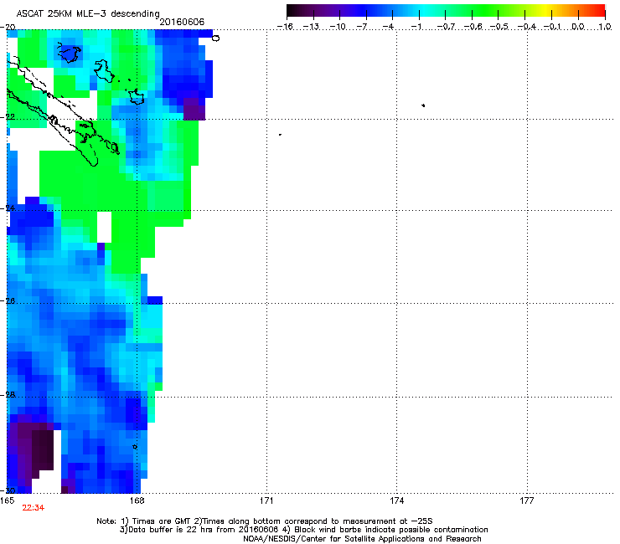
Task: Click longitude label 174
Action: click(396, 500)
